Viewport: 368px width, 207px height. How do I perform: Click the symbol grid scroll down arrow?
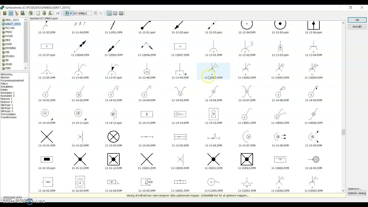click(x=343, y=191)
